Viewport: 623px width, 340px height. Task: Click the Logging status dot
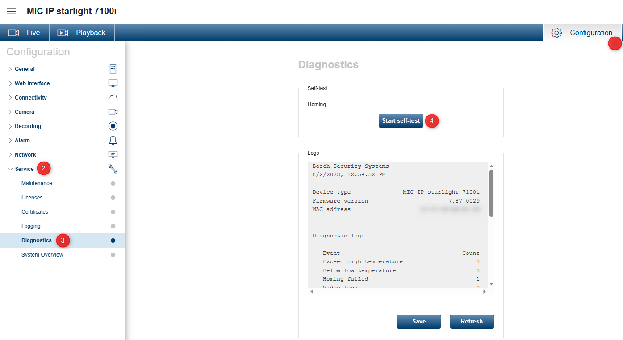click(x=113, y=226)
